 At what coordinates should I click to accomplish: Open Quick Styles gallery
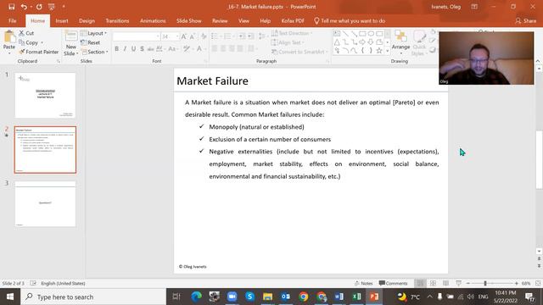tap(419, 42)
